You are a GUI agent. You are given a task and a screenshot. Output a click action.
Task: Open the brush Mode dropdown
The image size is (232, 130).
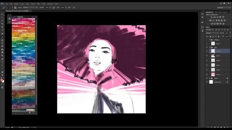pyautogui.click(x=30, y=8)
